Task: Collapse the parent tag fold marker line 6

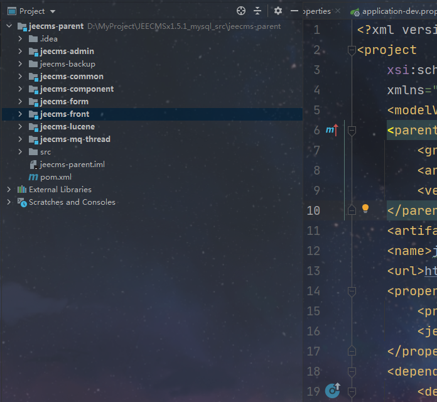Action: (x=352, y=131)
